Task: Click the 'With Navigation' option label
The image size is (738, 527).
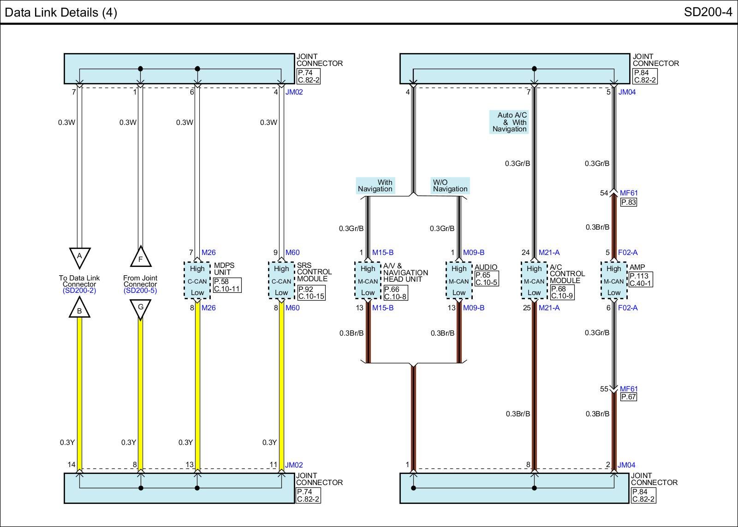Action: [x=375, y=185]
